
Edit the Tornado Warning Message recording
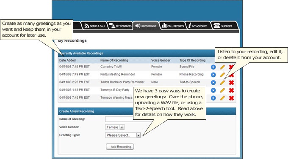point(222,98)
